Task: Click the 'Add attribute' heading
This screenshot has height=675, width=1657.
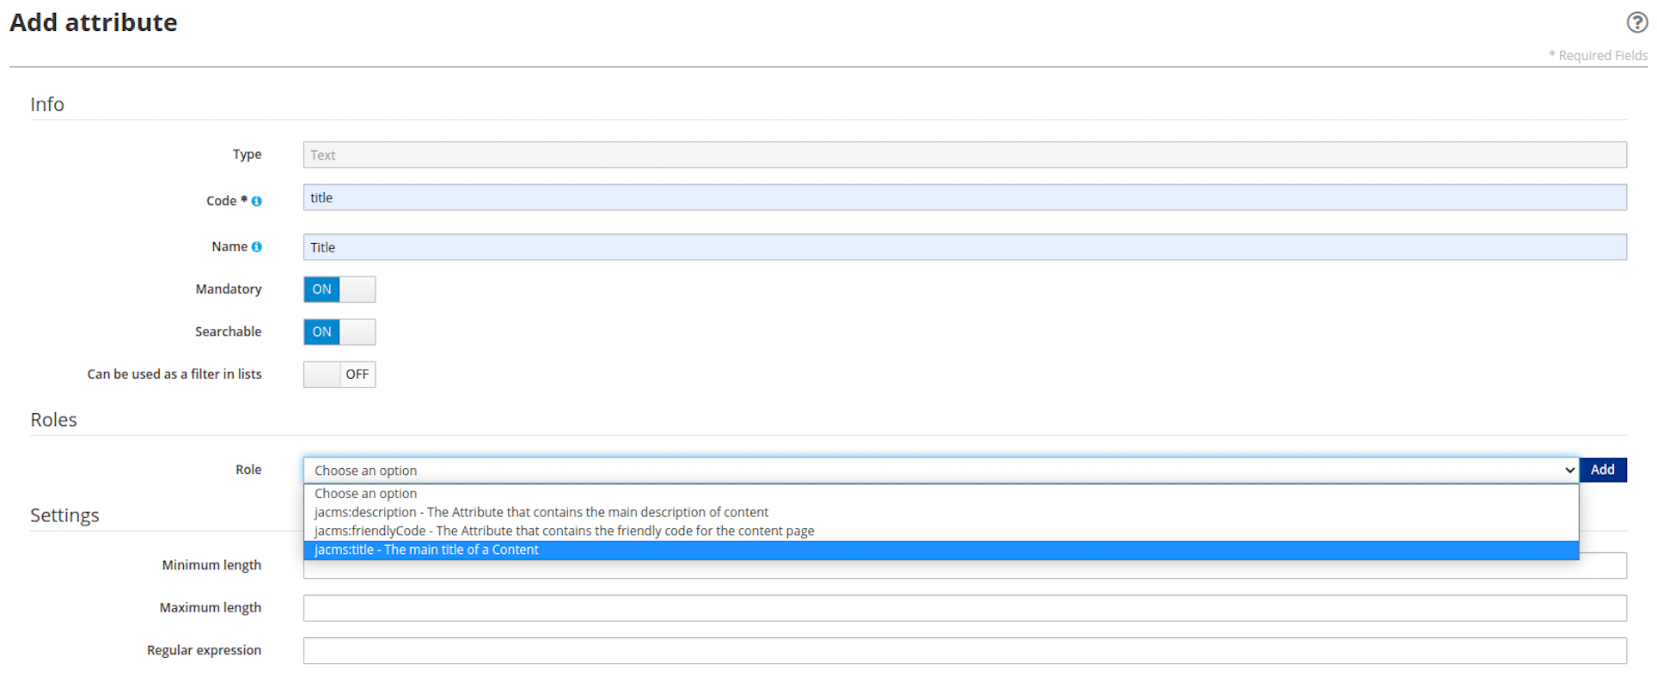Action: click(x=94, y=22)
